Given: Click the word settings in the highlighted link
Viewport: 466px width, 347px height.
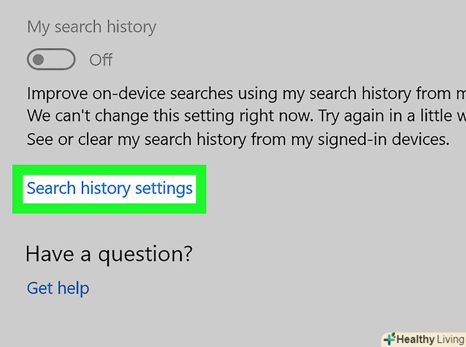Looking at the screenshot, I should point(164,189).
